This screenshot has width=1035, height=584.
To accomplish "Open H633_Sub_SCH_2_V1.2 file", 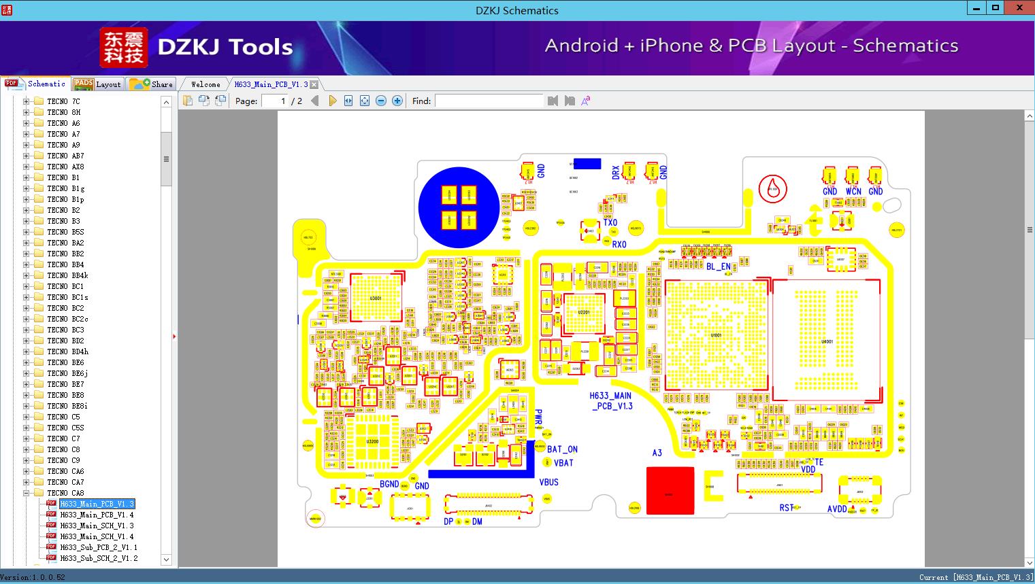I will pyautogui.click(x=99, y=558).
